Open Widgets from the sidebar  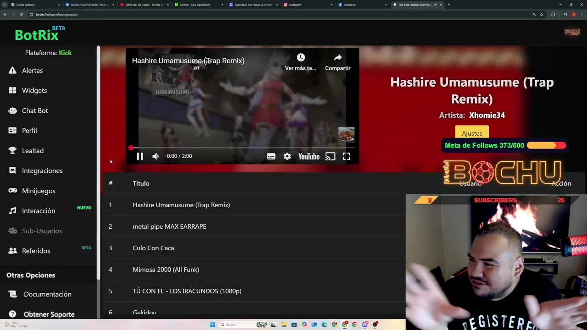click(x=34, y=91)
